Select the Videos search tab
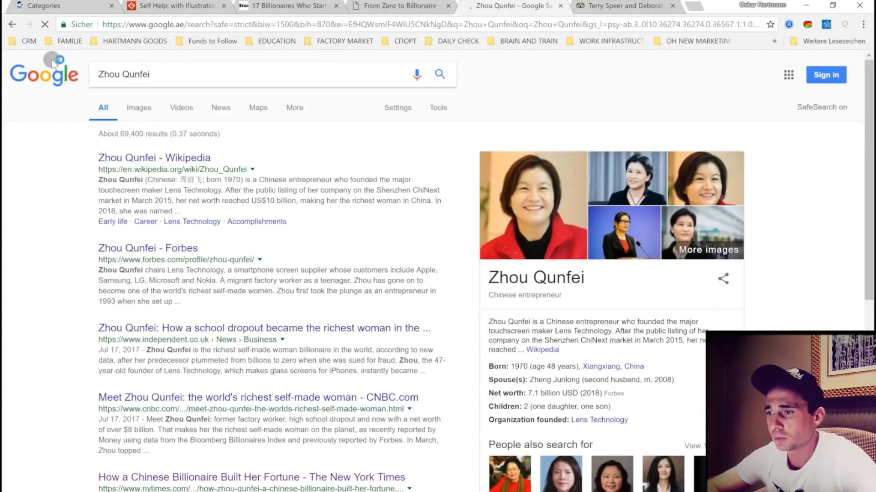The width and height of the screenshot is (876, 492). [x=181, y=108]
